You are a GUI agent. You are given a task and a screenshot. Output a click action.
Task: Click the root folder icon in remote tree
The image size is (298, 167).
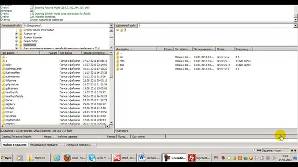pyautogui.click(x=122, y=30)
